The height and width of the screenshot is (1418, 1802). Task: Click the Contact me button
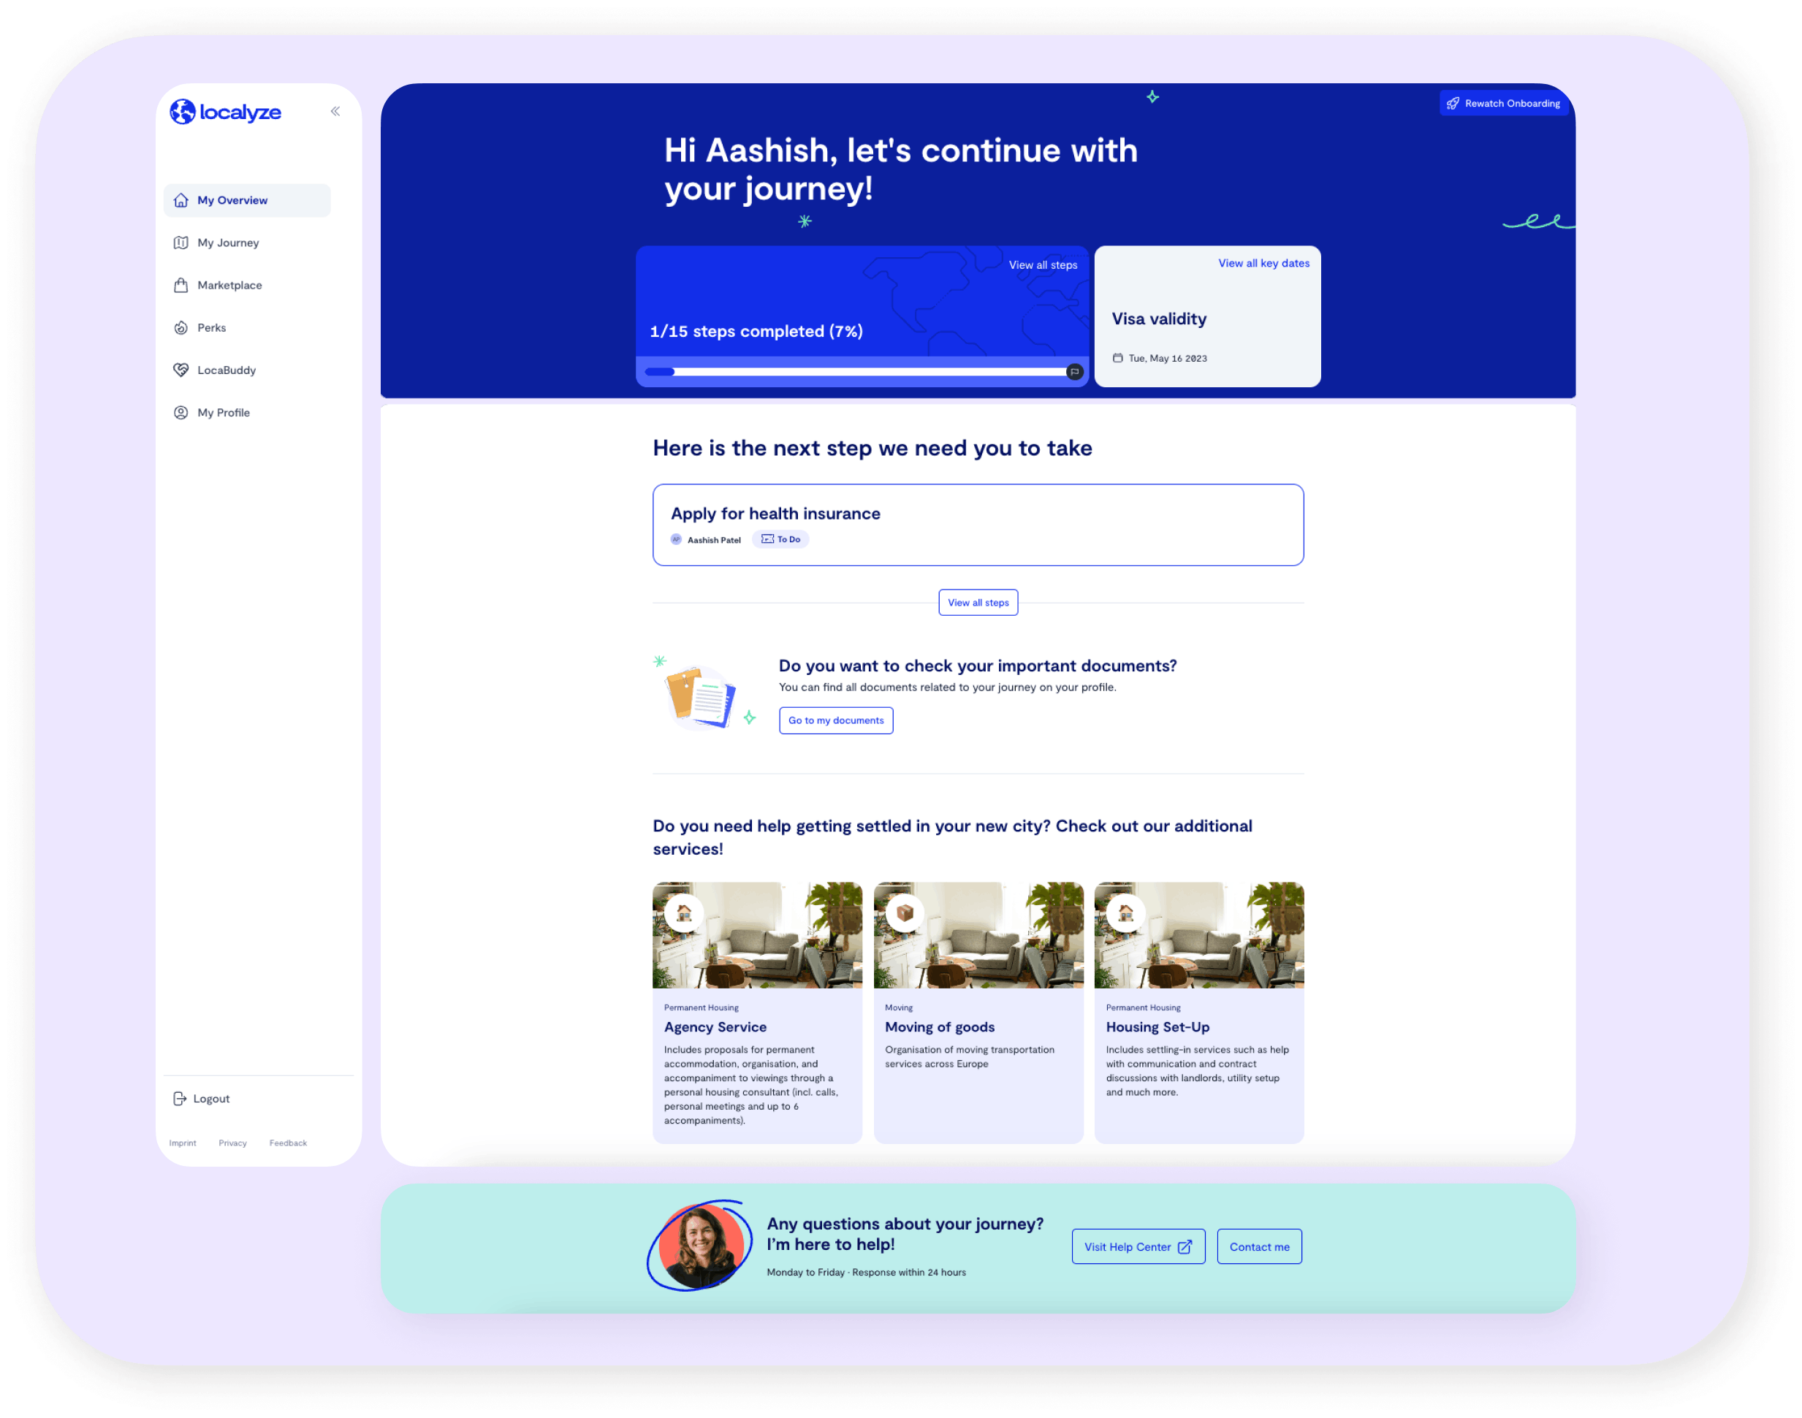[1258, 1246]
